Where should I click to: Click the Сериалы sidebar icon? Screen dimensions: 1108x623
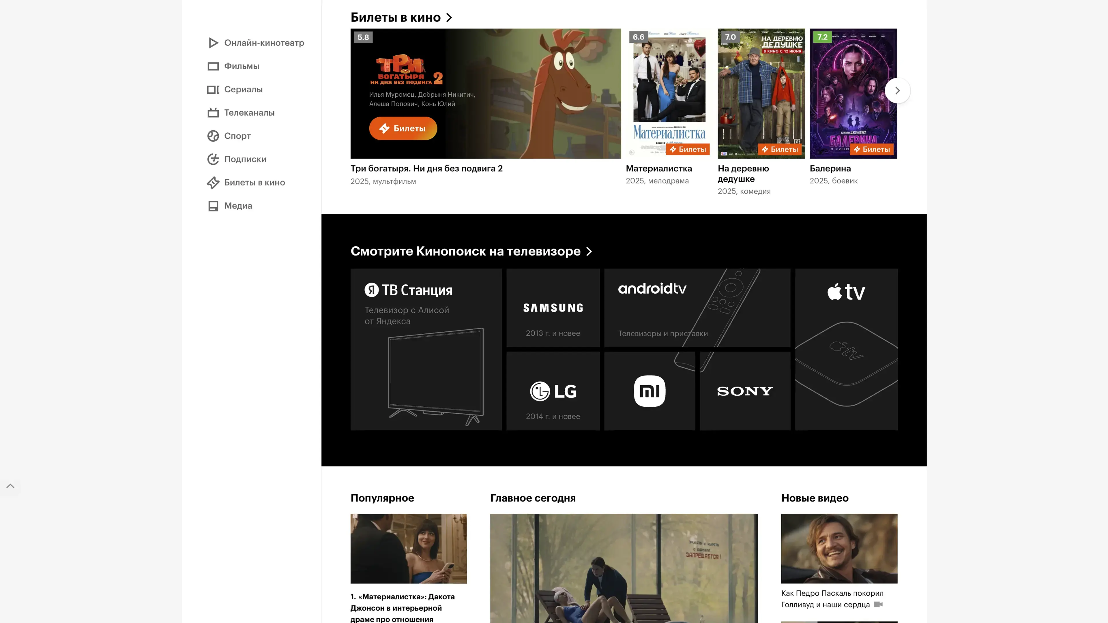(x=213, y=89)
